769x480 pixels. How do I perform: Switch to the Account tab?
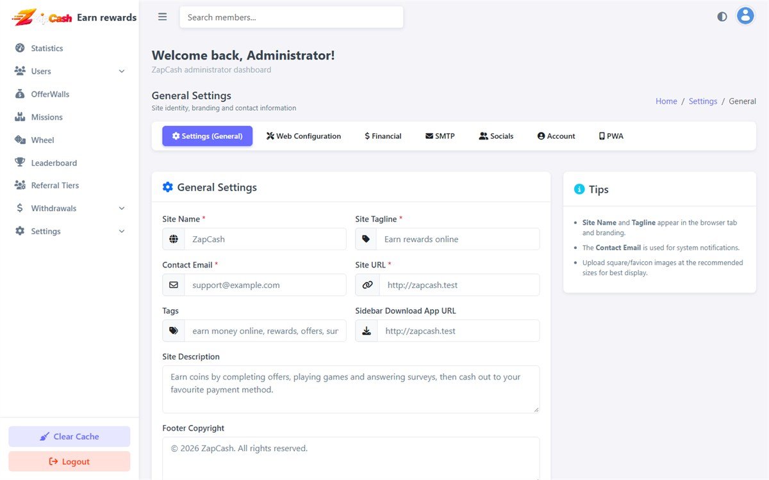[x=556, y=136]
